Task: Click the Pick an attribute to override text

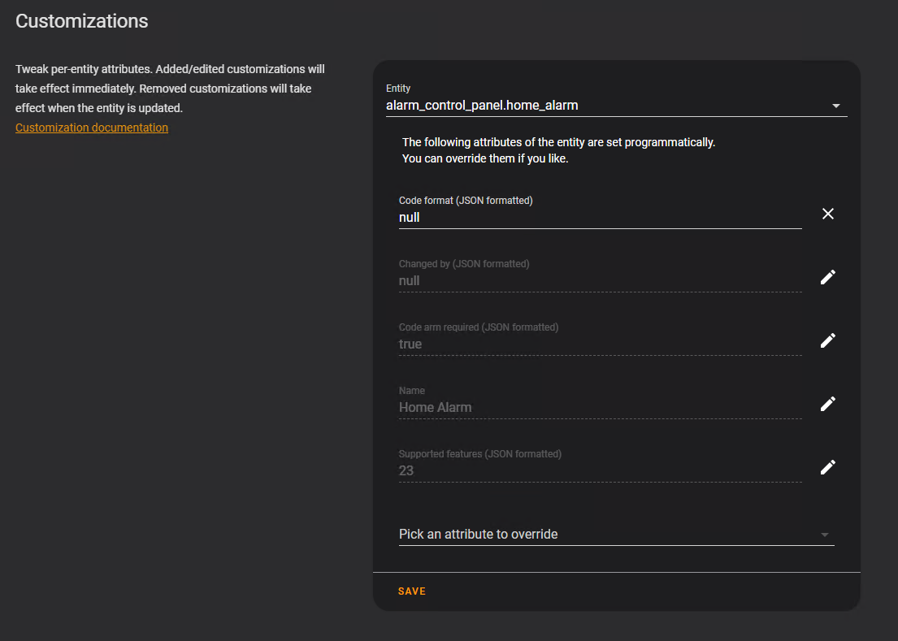Action: point(478,534)
